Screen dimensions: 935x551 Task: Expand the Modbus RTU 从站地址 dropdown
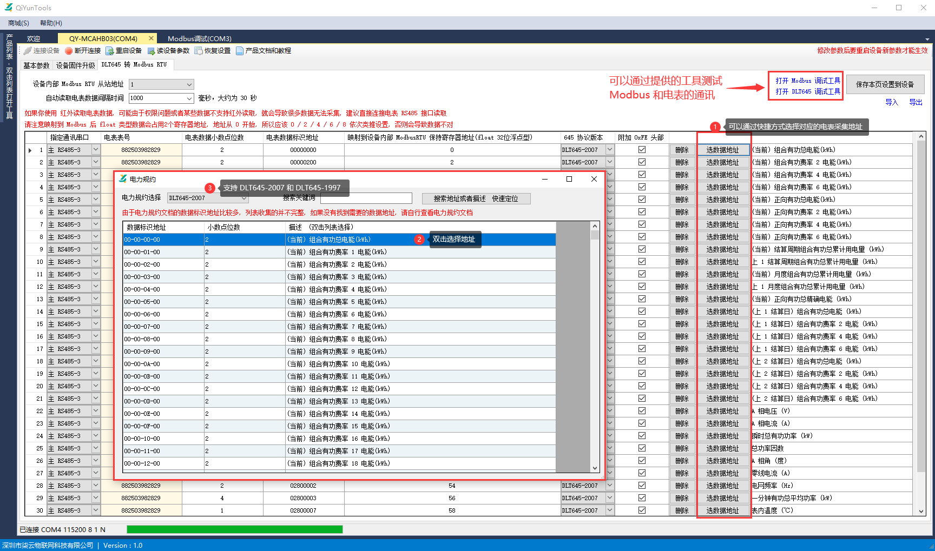pos(189,84)
